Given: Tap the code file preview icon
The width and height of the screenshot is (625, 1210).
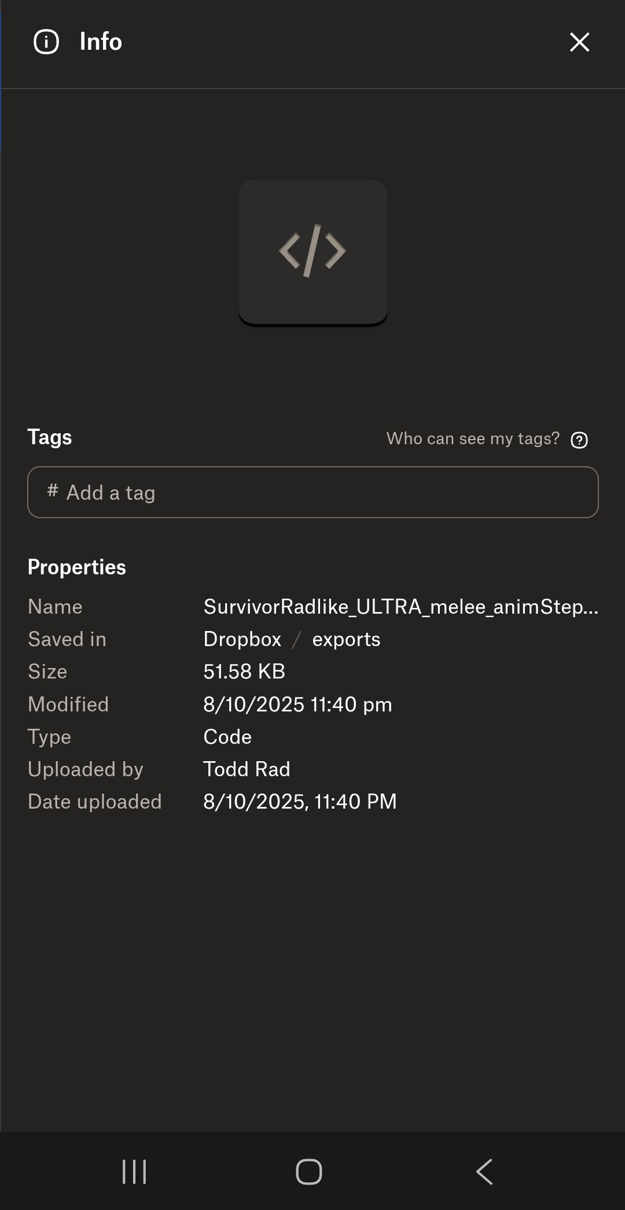Looking at the screenshot, I should point(312,252).
